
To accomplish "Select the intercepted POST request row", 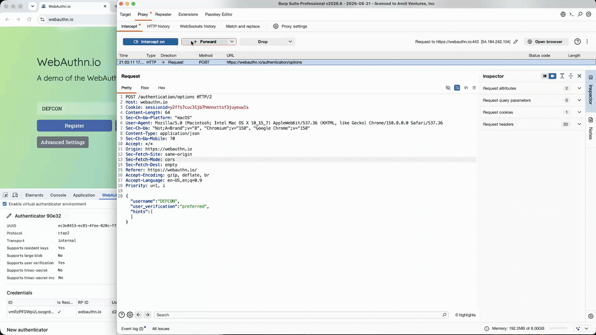I will [356, 62].
